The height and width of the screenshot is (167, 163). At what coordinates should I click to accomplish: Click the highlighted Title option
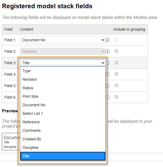pyautogui.click(x=63, y=156)
